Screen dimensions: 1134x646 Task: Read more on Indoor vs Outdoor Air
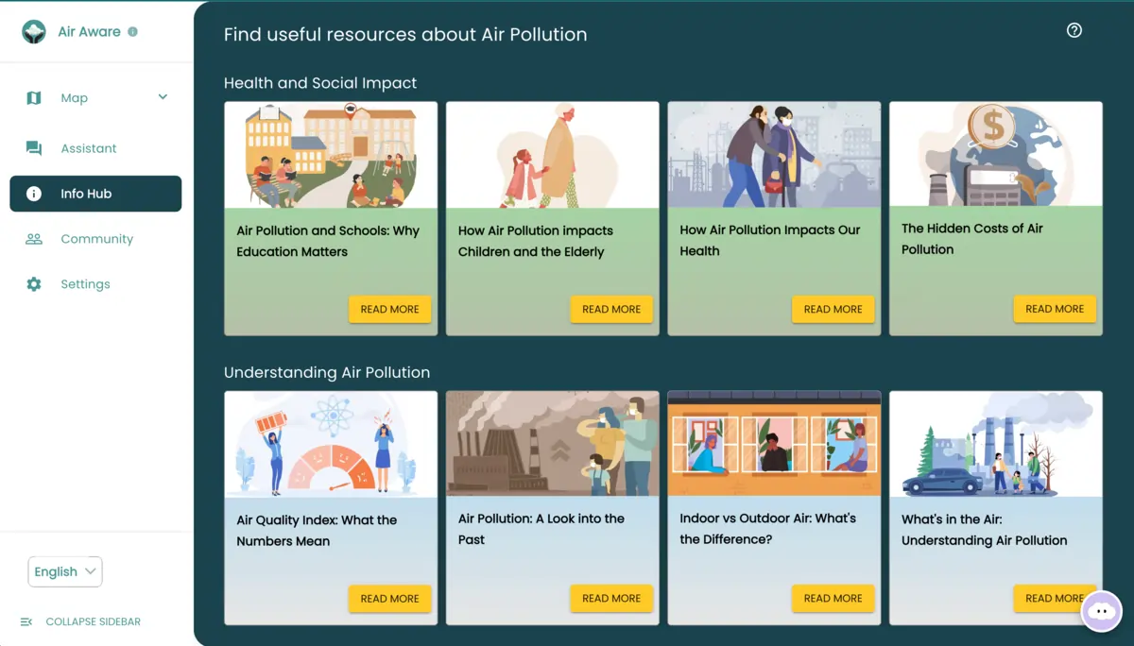click(x=833, y=598)
